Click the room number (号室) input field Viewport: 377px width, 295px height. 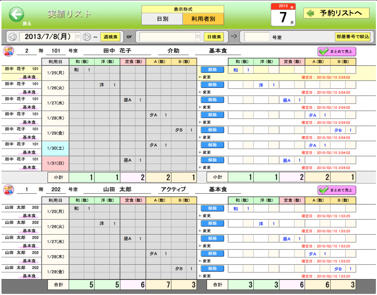(257, 37)
